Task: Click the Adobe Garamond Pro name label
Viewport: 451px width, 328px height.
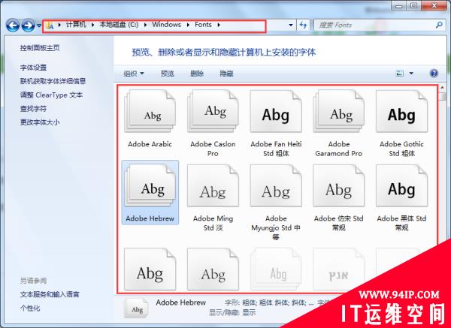Action: click(339, 149)
